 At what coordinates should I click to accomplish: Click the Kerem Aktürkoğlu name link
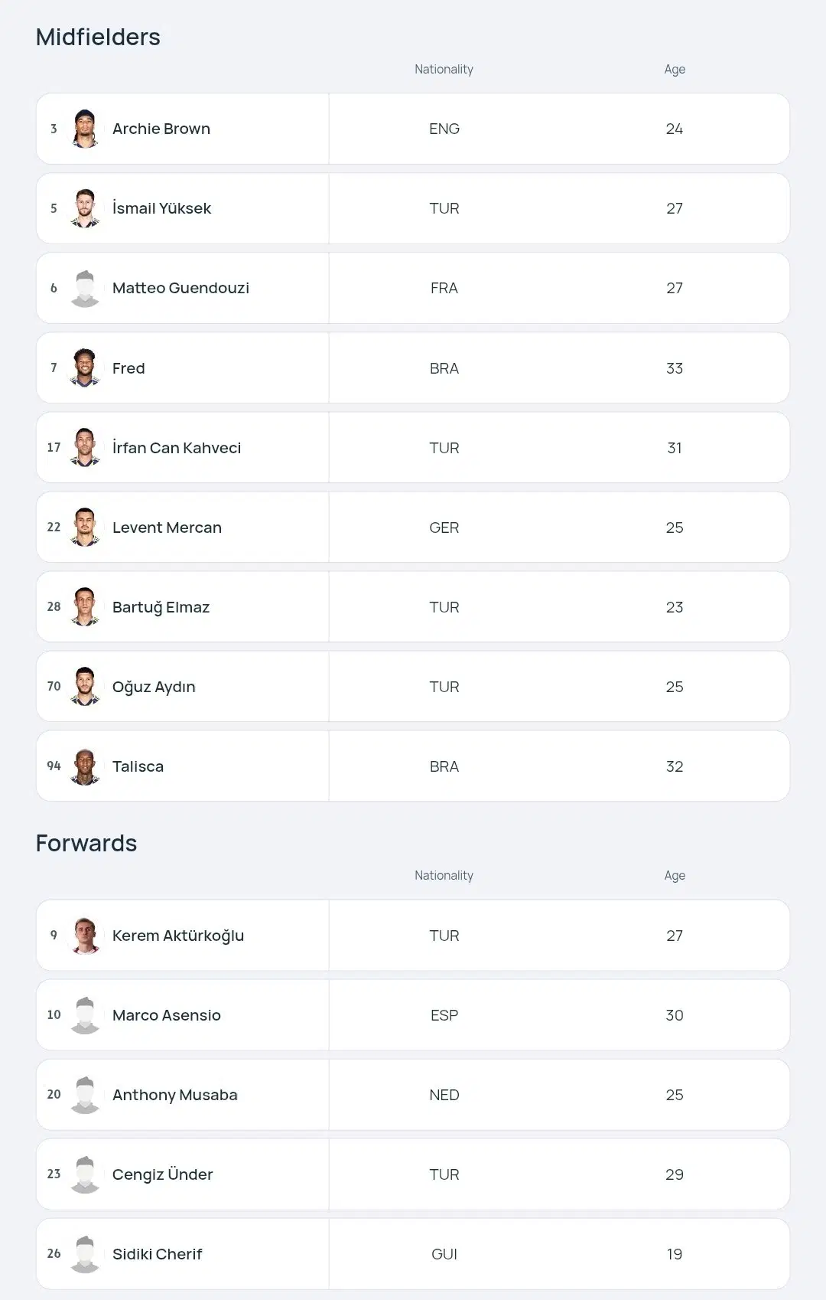point(178,936)
